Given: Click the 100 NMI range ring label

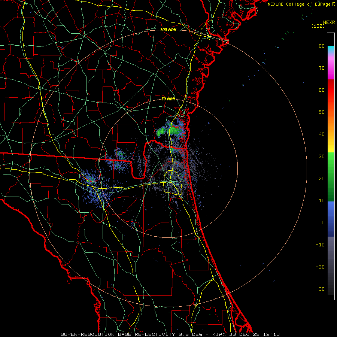Looking at the screenshot, I should [168, 30].
